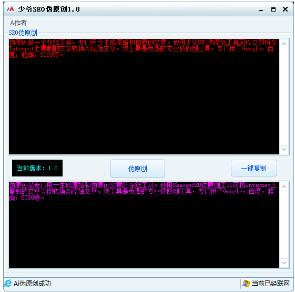Image resolution: width=295 pixels, height=292 pixels.
Task: Maximize the 少爷SEO伪原创 window
Action: pyautogui.click(x=273, y=9)
